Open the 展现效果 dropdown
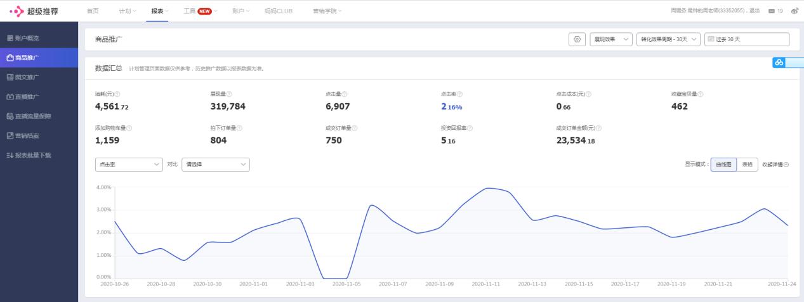 (610, 39)
